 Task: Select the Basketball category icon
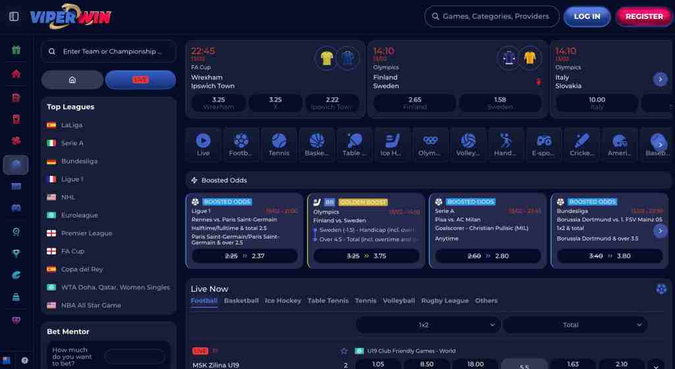[x=317, y=144]
